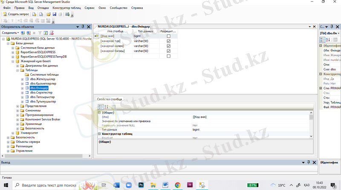Click the [жанармай түрі] column name cell

(x=116, y=41)
